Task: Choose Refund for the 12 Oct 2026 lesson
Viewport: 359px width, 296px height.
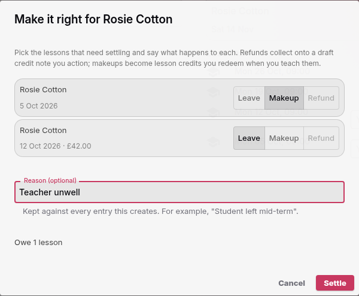Action: tap(321, 138)
